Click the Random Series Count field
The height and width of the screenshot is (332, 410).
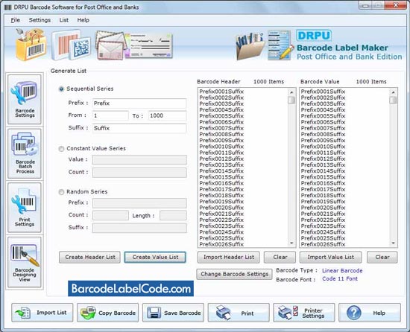tap(110, 215)
